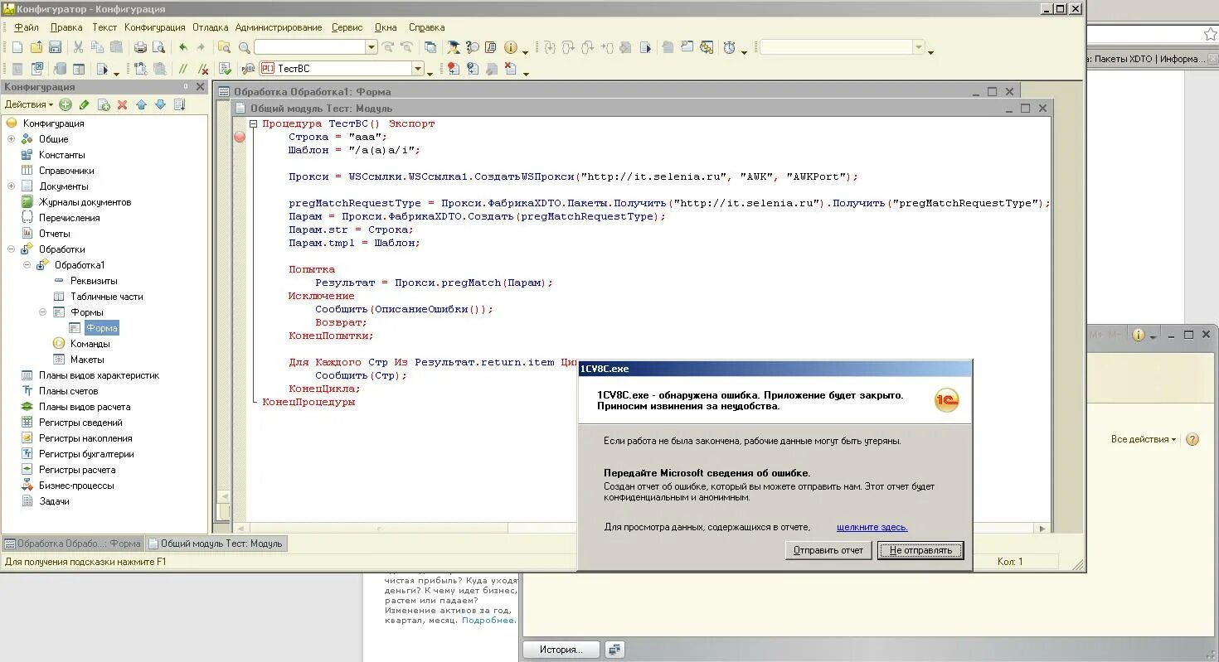1219x662 pixels.
Task: Click the help question icon in background window
Action: click(1192, 439)
